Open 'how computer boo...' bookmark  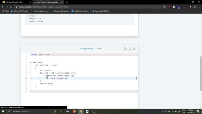[40, 11]
